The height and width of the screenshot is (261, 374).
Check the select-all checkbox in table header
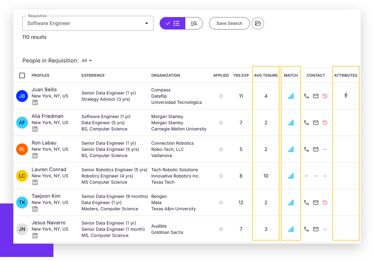click(x=22, y=76)
